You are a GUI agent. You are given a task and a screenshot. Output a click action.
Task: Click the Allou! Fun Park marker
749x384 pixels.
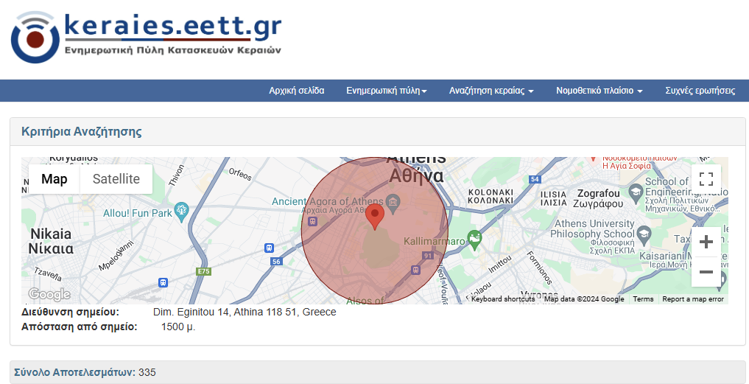tap(181, 213)
